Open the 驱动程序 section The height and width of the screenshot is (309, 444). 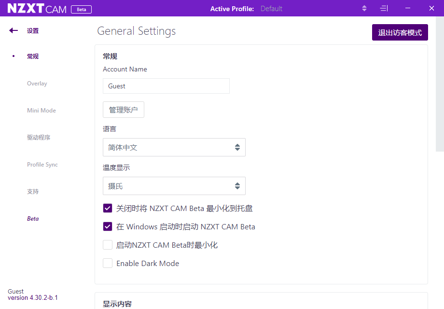[x=39, y=138]
